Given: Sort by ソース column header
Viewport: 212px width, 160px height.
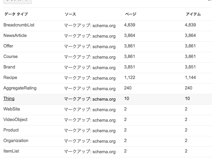Looking at the screenshot, I should coord(70,14).
